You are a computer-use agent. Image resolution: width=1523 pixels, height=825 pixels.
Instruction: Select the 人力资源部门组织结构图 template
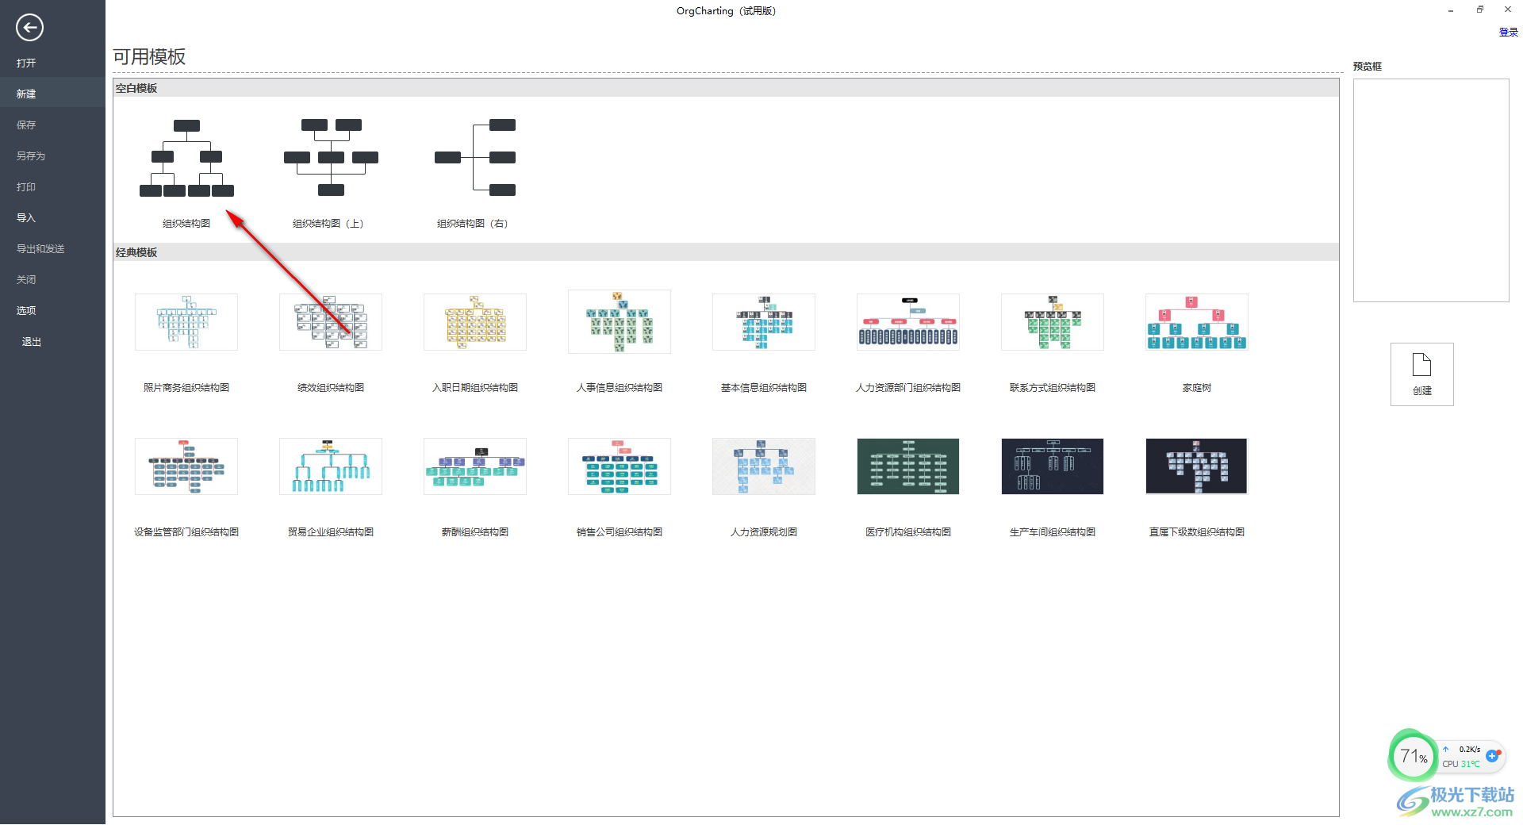pos(908,322)
